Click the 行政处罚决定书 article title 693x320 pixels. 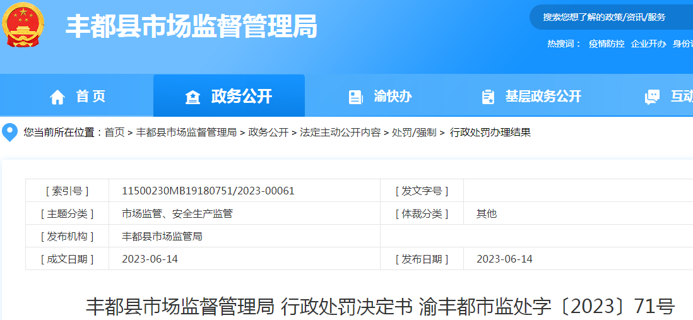[x=380, y=306]
